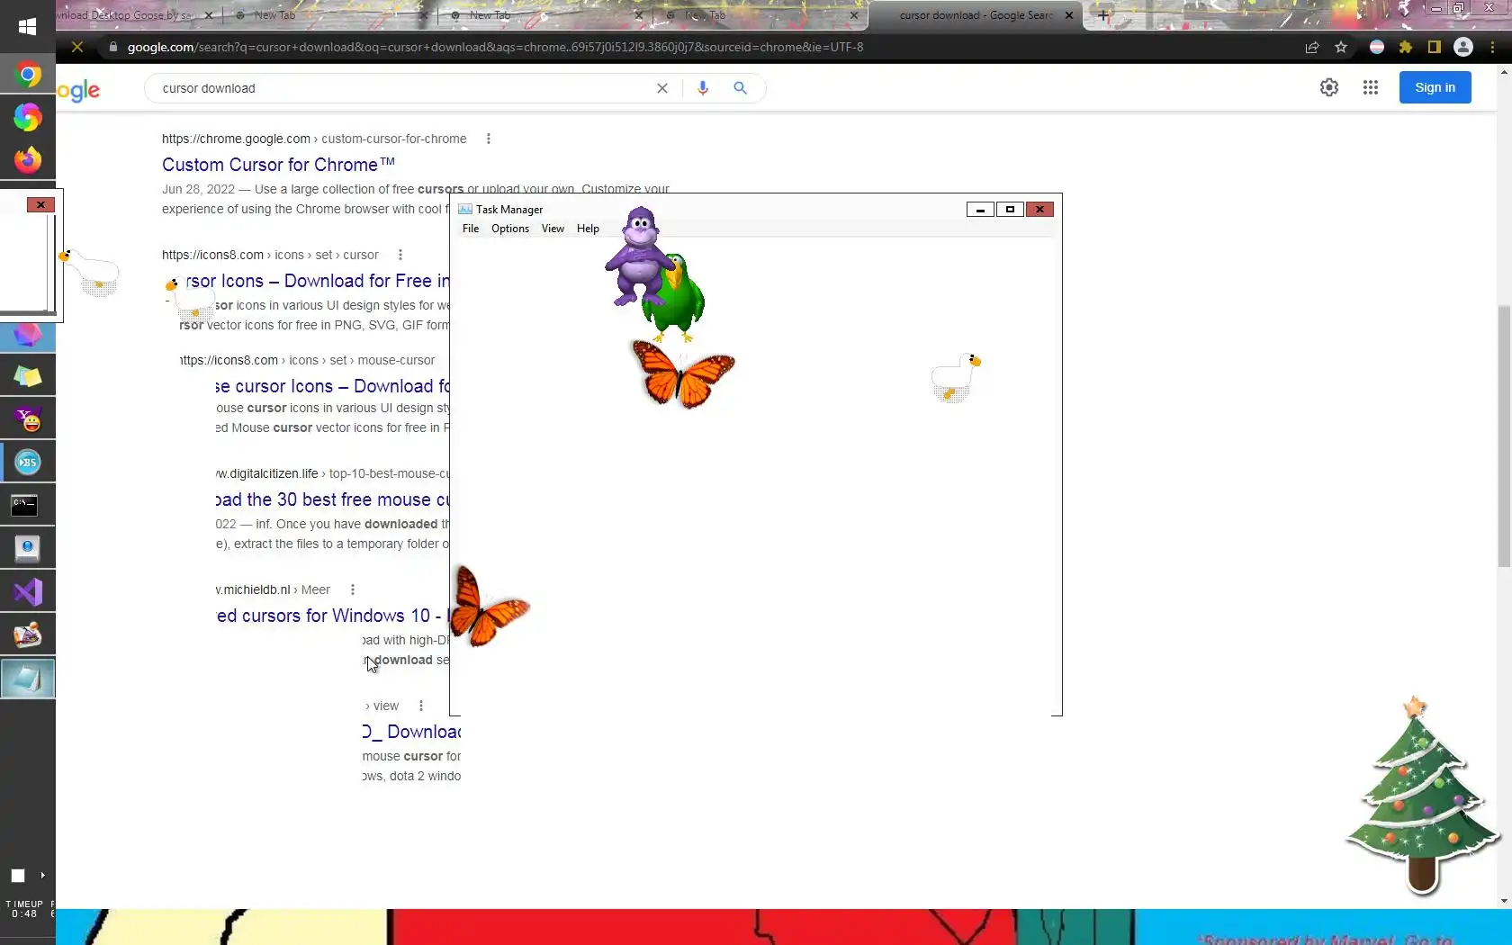Click the Christmas tree desktop decoration
Image resolution: width=1512 pixels, height=945 pixels.
[1421, 796]
